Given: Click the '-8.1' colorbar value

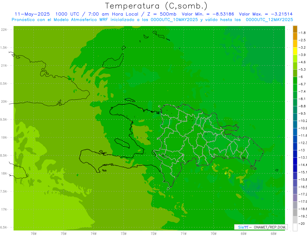Looking at the screenshot, I should [302, 99].
